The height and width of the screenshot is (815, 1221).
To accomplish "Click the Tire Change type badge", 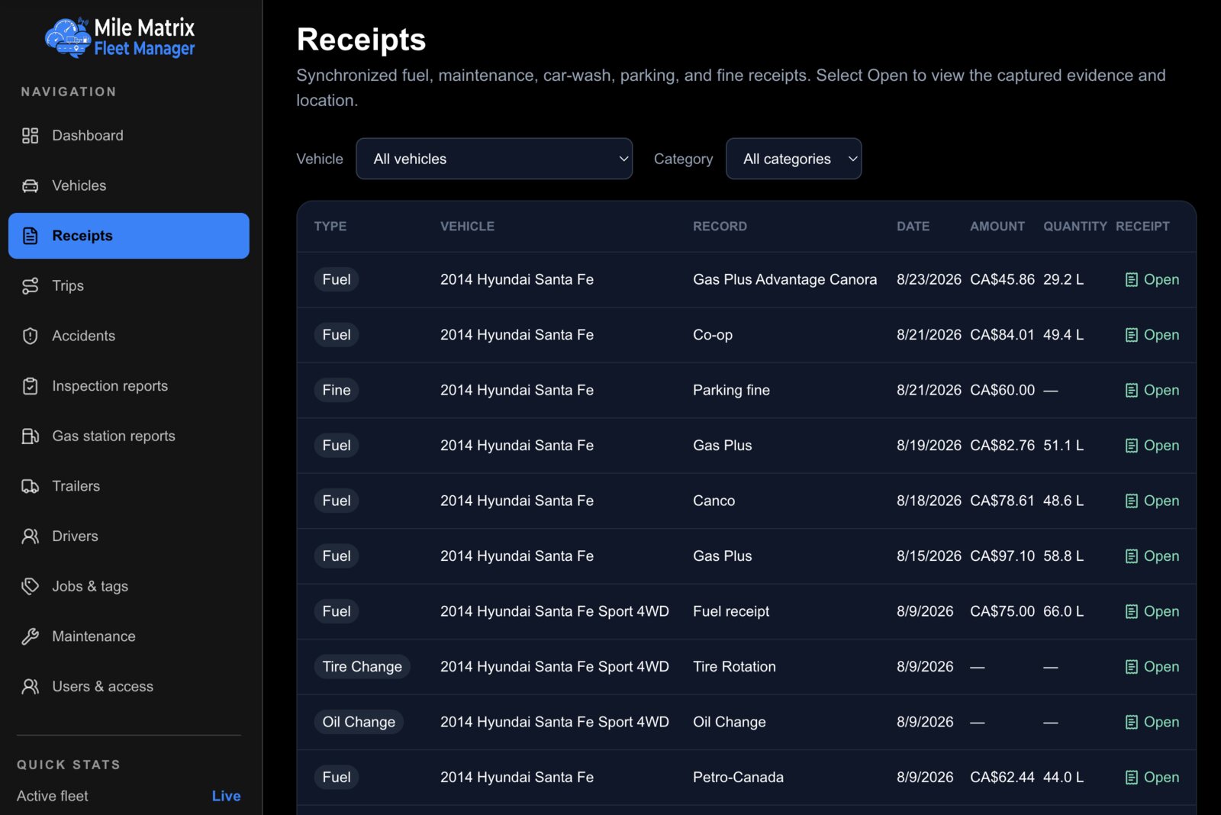I will [362, 667].
